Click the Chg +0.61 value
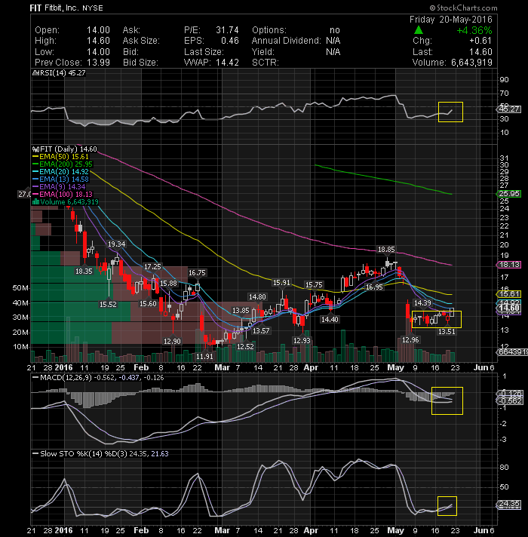The width and height of the screenshot is (528, 537). coord(480,41)
